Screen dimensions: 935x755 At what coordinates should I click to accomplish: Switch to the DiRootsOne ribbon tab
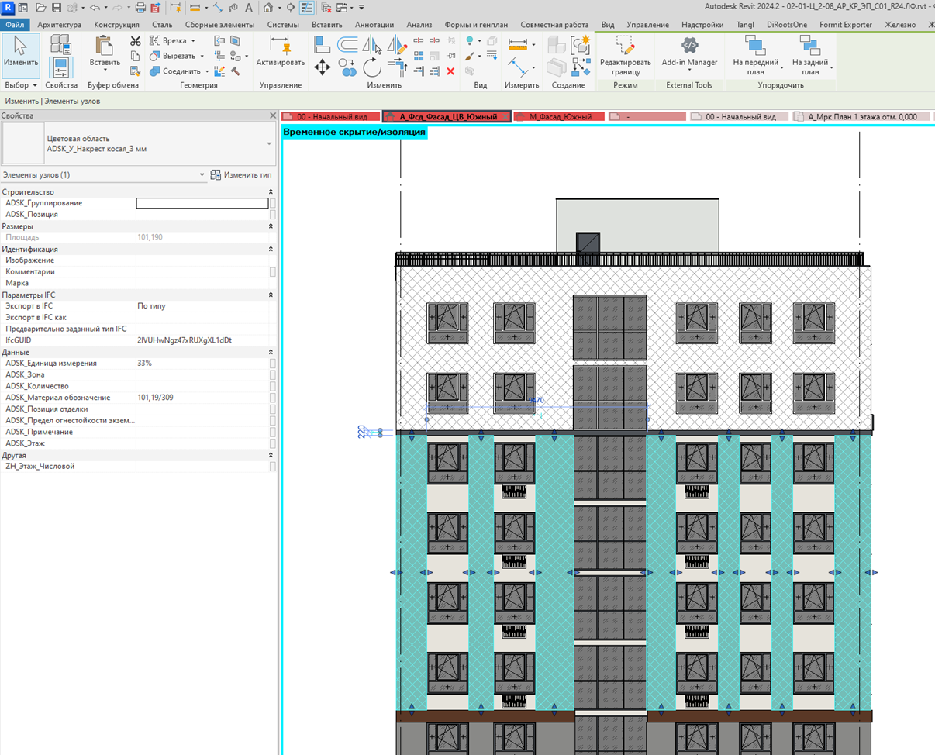(x=787, y=25)
